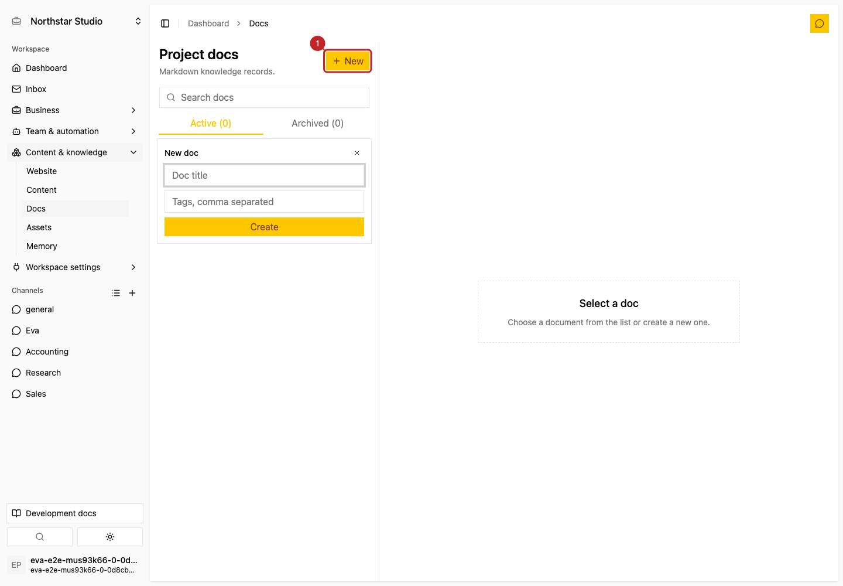Focus the Search docs field
Viewport: 843px width, 586px height.
coord(264,97)
